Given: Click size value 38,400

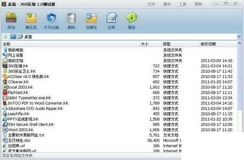Looking at the screenshot, I should pyautogui.click(x=153, y=140).
